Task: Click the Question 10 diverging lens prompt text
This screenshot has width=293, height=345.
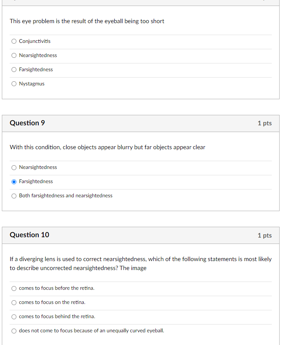Action: point(141,264)
